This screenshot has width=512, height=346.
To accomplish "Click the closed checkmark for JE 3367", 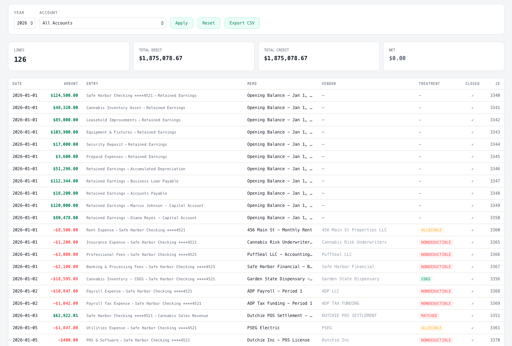I will (x=473, y=267).
